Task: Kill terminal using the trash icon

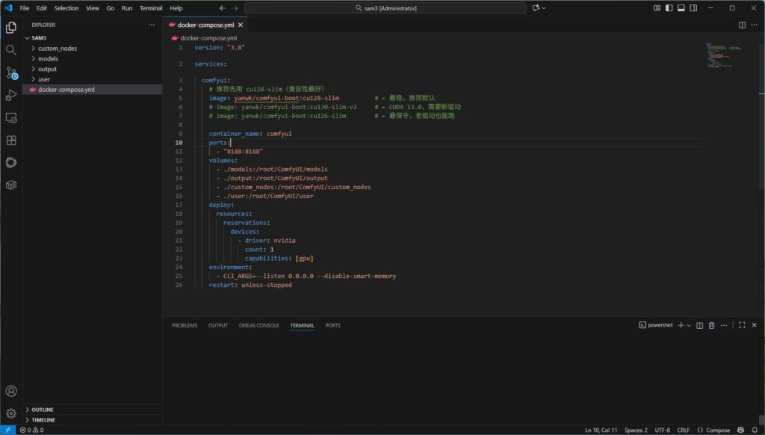Action: 711,326
